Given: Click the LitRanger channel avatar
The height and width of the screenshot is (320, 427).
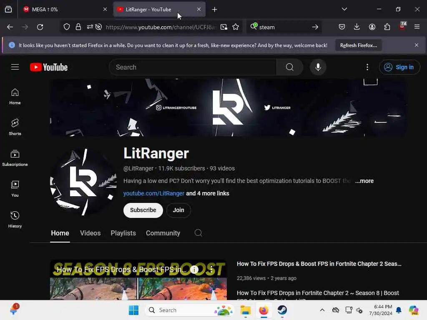Looking at the screenshot, I should [83, 182].
